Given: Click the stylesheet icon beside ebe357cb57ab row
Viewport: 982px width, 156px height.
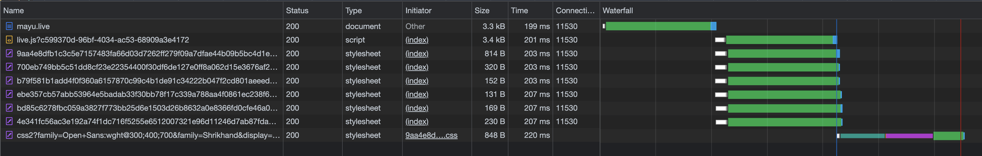Looking at the screenshot, I should point(9,94).
